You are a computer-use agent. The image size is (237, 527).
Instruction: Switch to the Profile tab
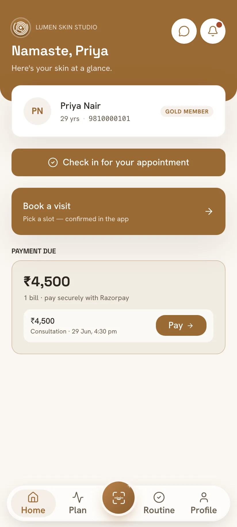204,503
